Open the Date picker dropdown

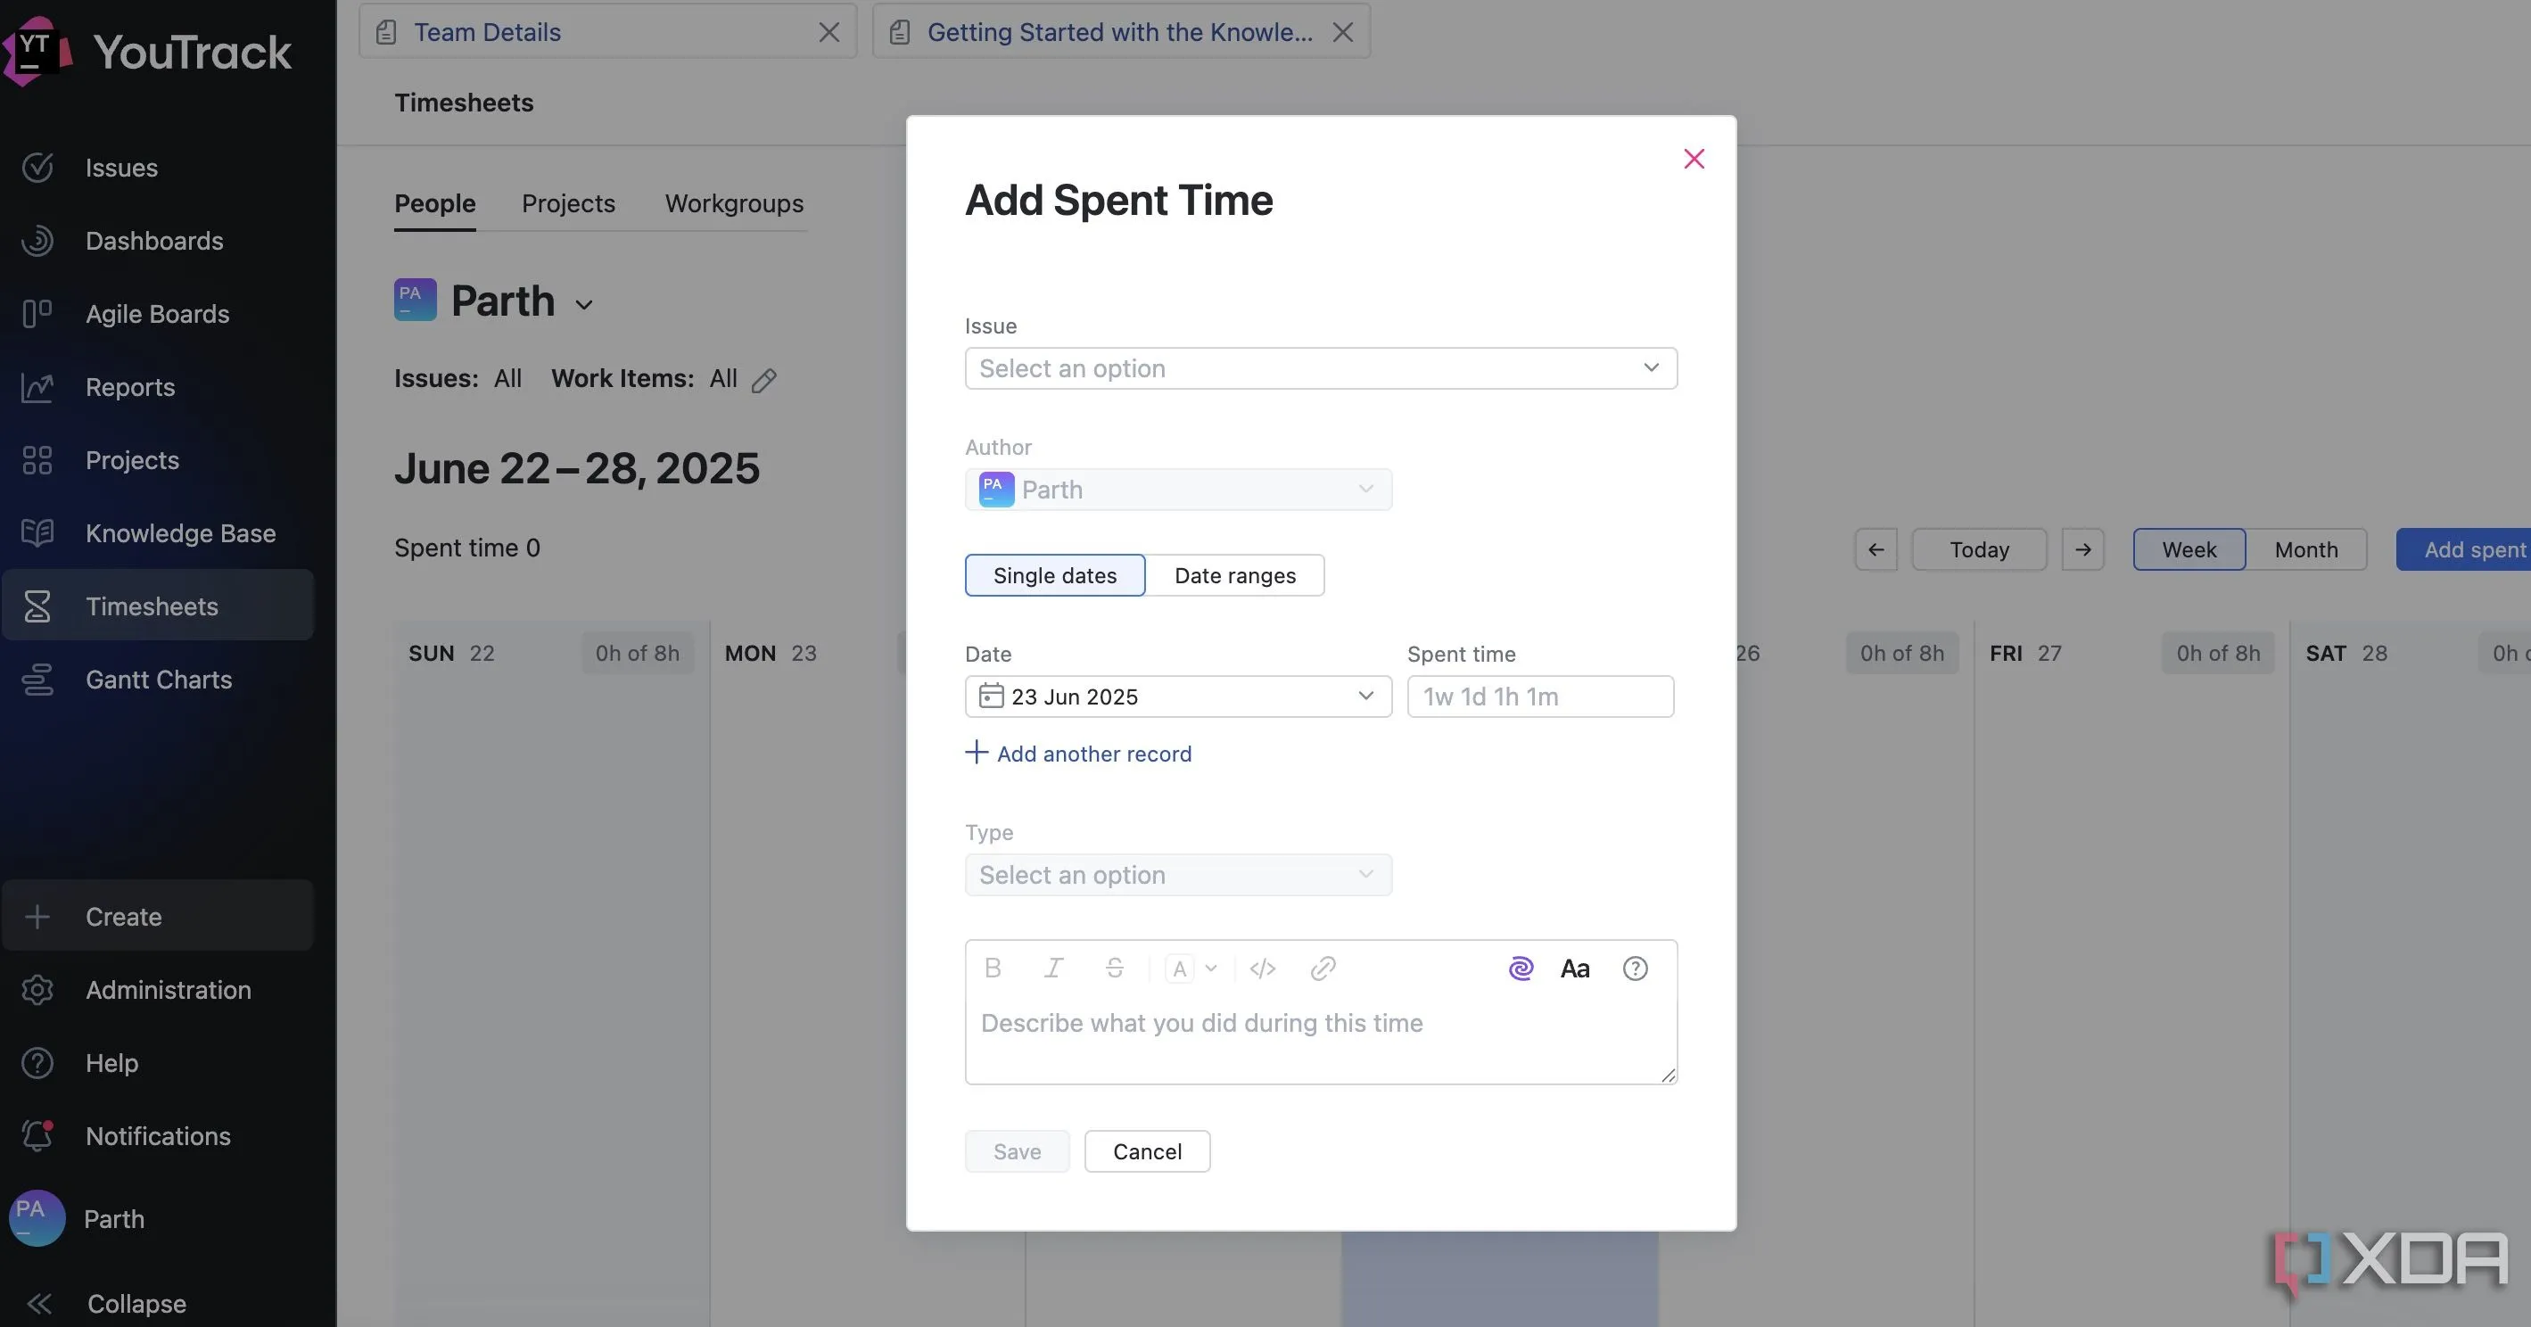click(x=1178, y=696)
